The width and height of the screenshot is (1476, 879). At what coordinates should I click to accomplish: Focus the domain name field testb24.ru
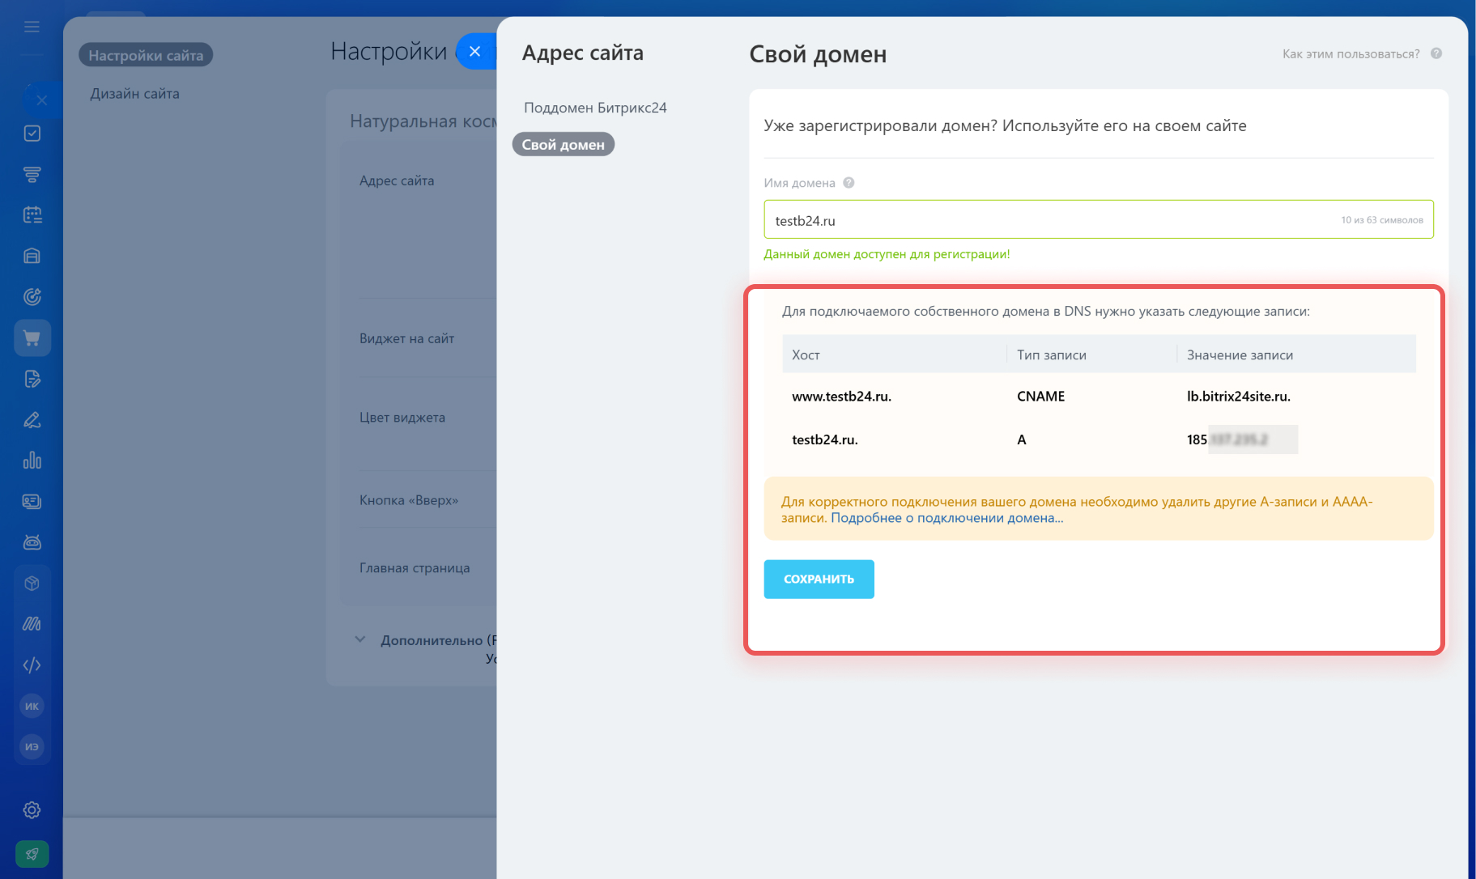(1099, 219)
